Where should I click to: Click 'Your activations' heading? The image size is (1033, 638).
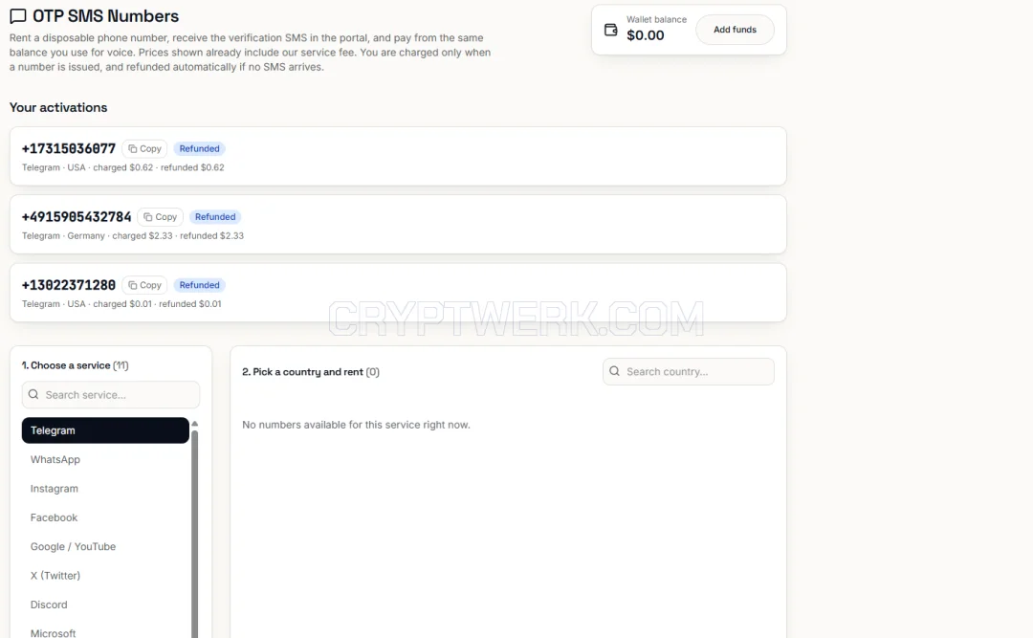coord(58,107)
